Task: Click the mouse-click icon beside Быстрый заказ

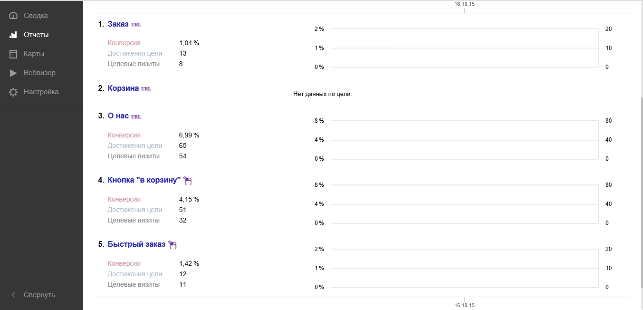Action: (x=173, y=245)
